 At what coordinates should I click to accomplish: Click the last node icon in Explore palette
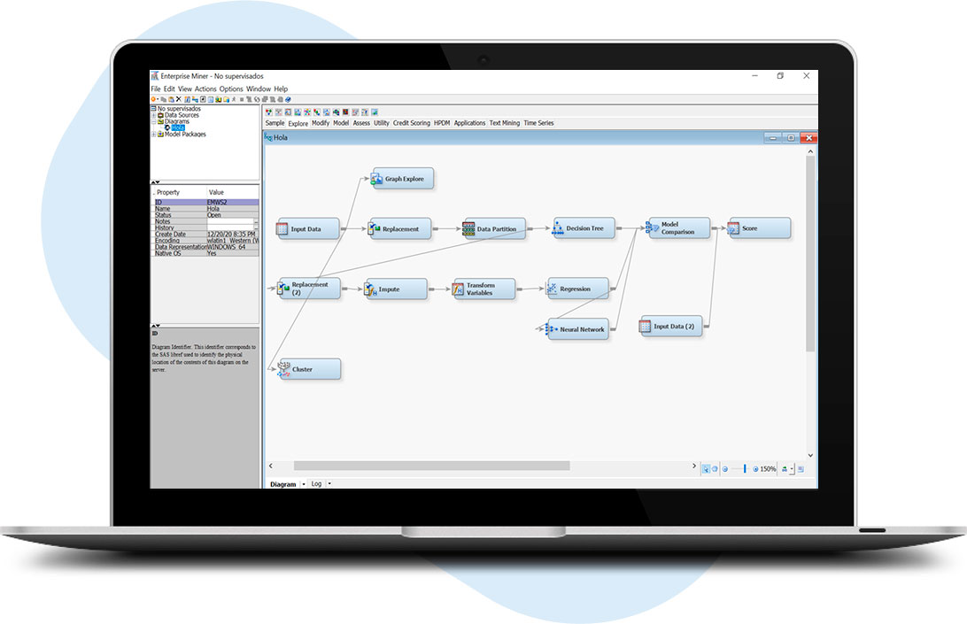click(x=375, y=112)
